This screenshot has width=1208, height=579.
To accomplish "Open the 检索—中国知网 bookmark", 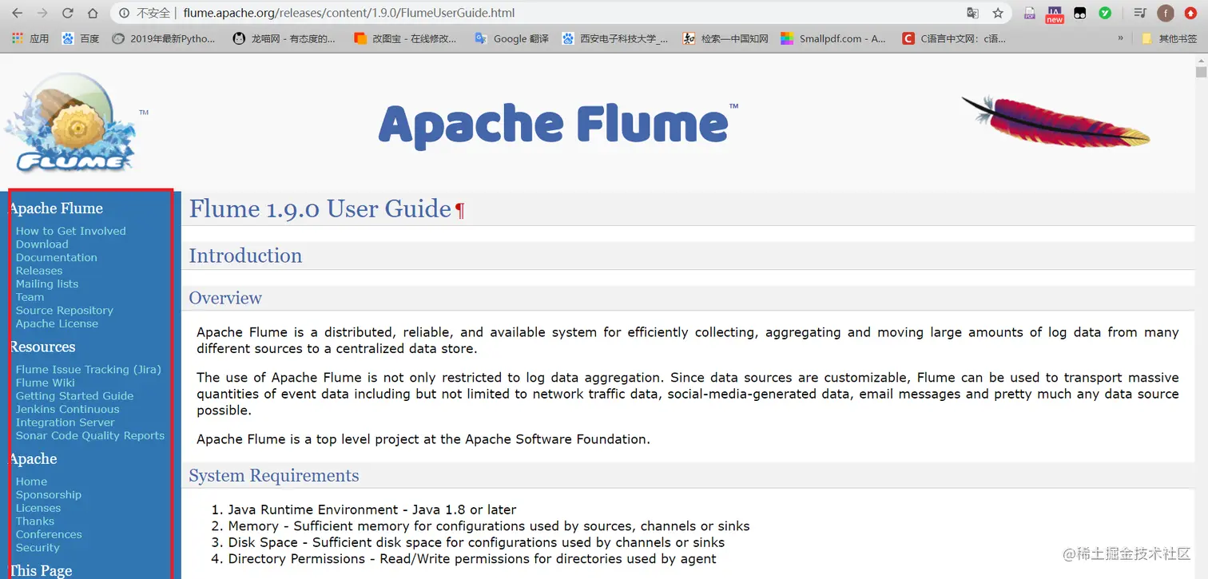I will pos(725,38).
